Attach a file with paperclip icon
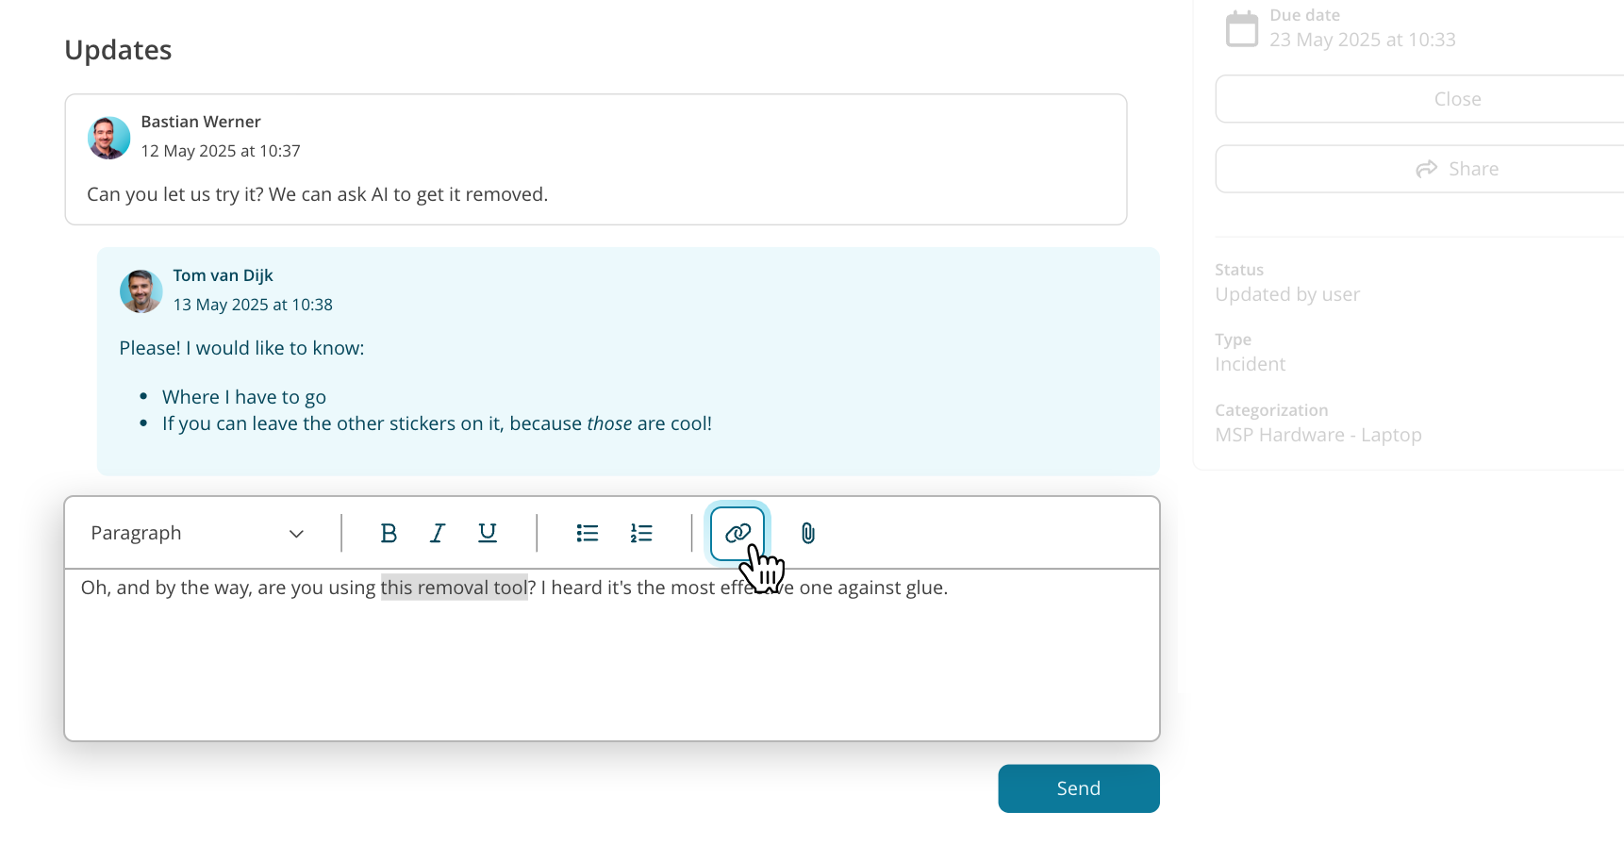The width and height of the screenshot is (1624, 845). [808, 534]
